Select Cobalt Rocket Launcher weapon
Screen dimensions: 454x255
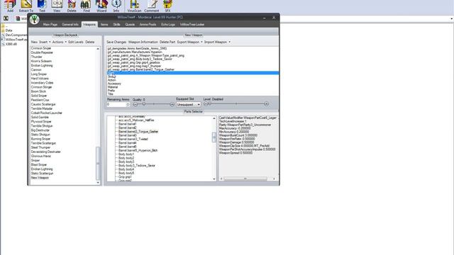[47, 113]
